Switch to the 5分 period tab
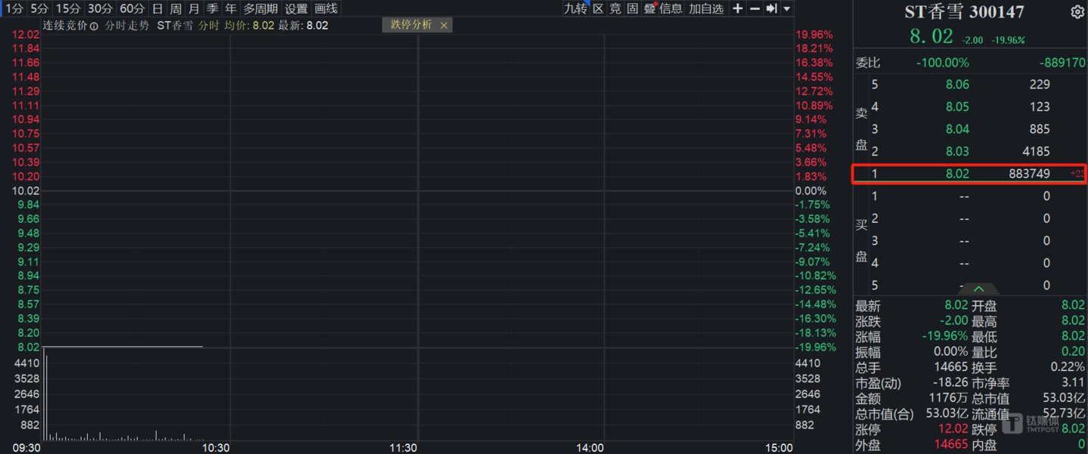Screen dimensions: 1088x454 pos(39,9)
